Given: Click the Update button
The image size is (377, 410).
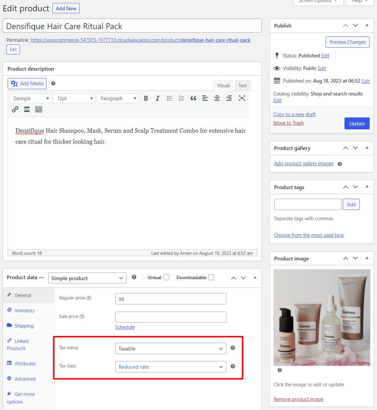Looking at the screenshot, I should click(357, 123).
